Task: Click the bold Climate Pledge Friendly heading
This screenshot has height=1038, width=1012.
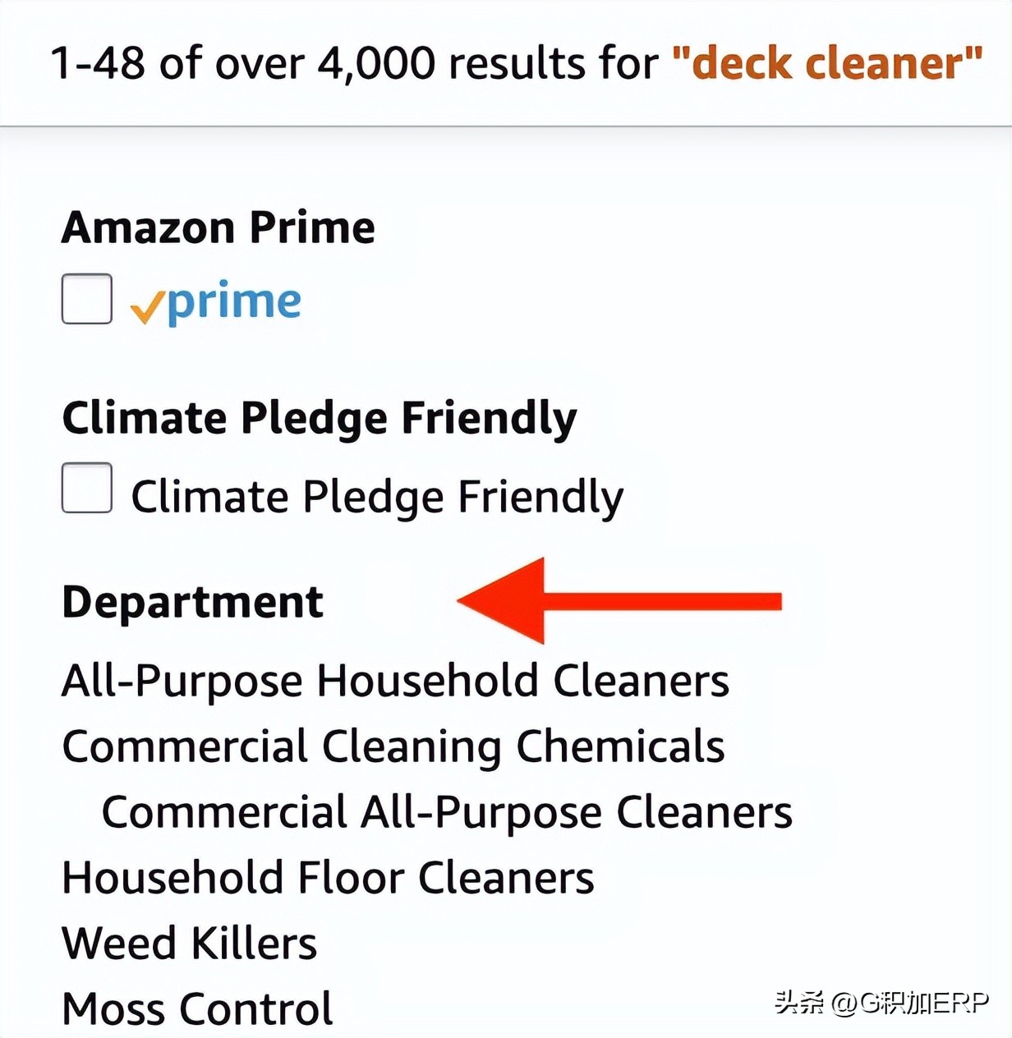Action: [320, 419]
